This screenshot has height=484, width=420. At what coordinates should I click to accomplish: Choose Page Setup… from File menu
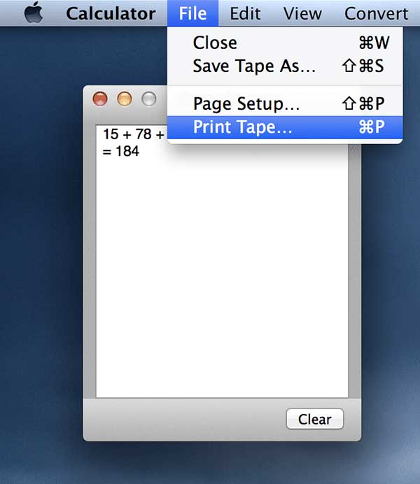coord(285,104)
